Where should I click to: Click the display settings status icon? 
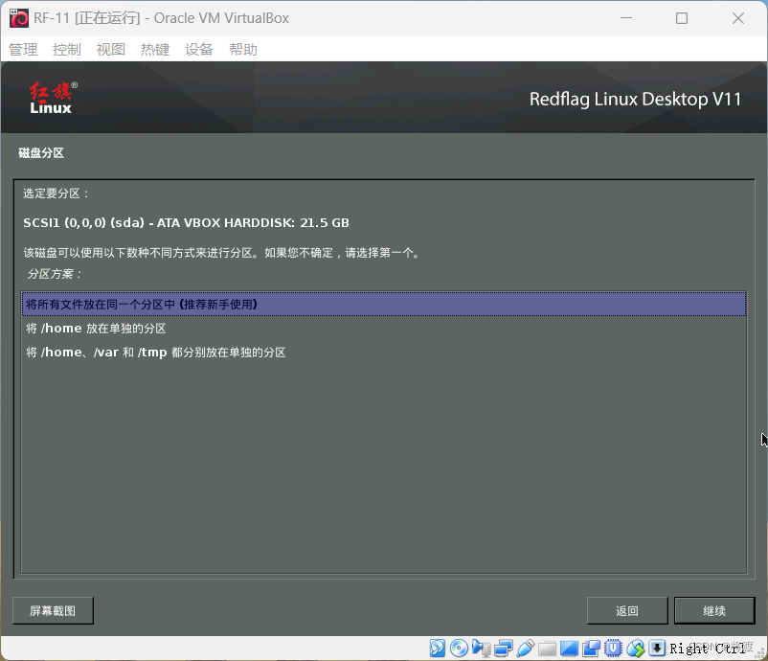[x=569, y=648]
